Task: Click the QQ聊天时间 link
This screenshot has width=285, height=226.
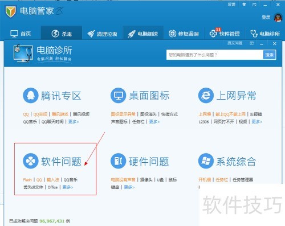Action: tap(52, 122)
